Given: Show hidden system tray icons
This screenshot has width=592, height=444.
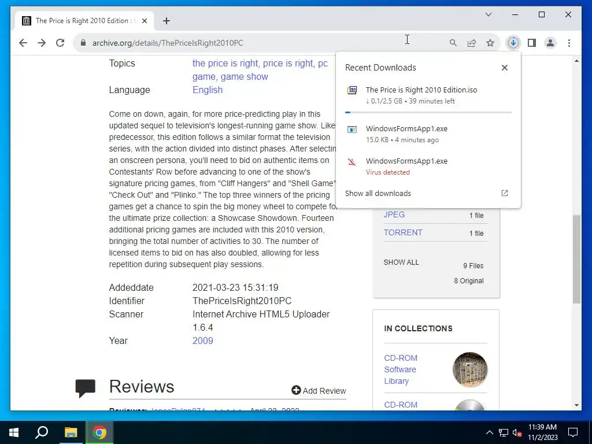Looking at the screenshot, I should tap(489, 432).
